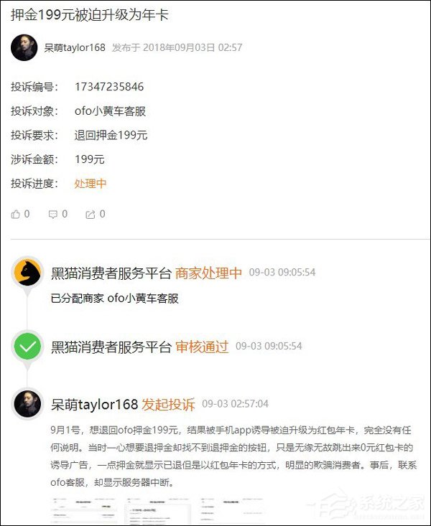Click the orange 处理中 progress status
The image size is (431, 526).
point(91,184)
